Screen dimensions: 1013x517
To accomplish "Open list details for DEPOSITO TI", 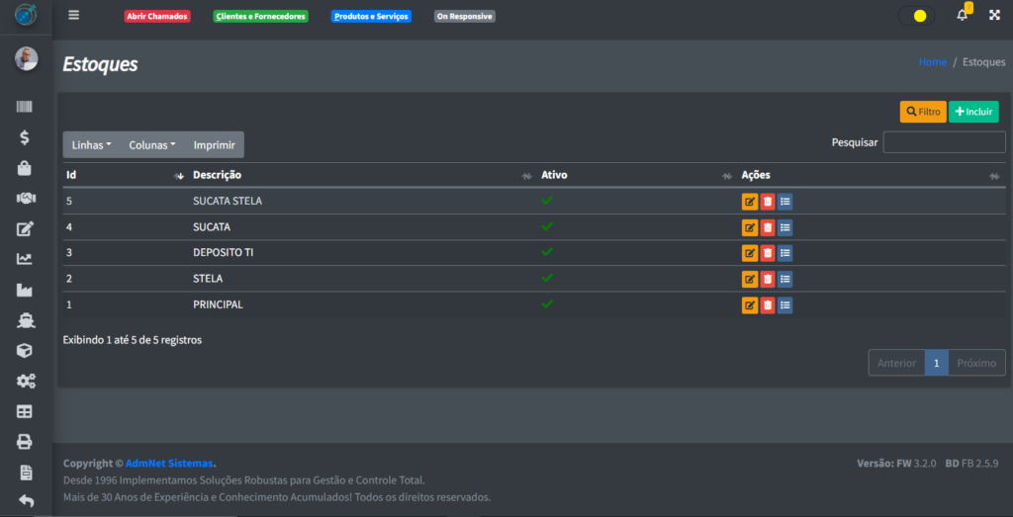I will [x=784, y=253].
